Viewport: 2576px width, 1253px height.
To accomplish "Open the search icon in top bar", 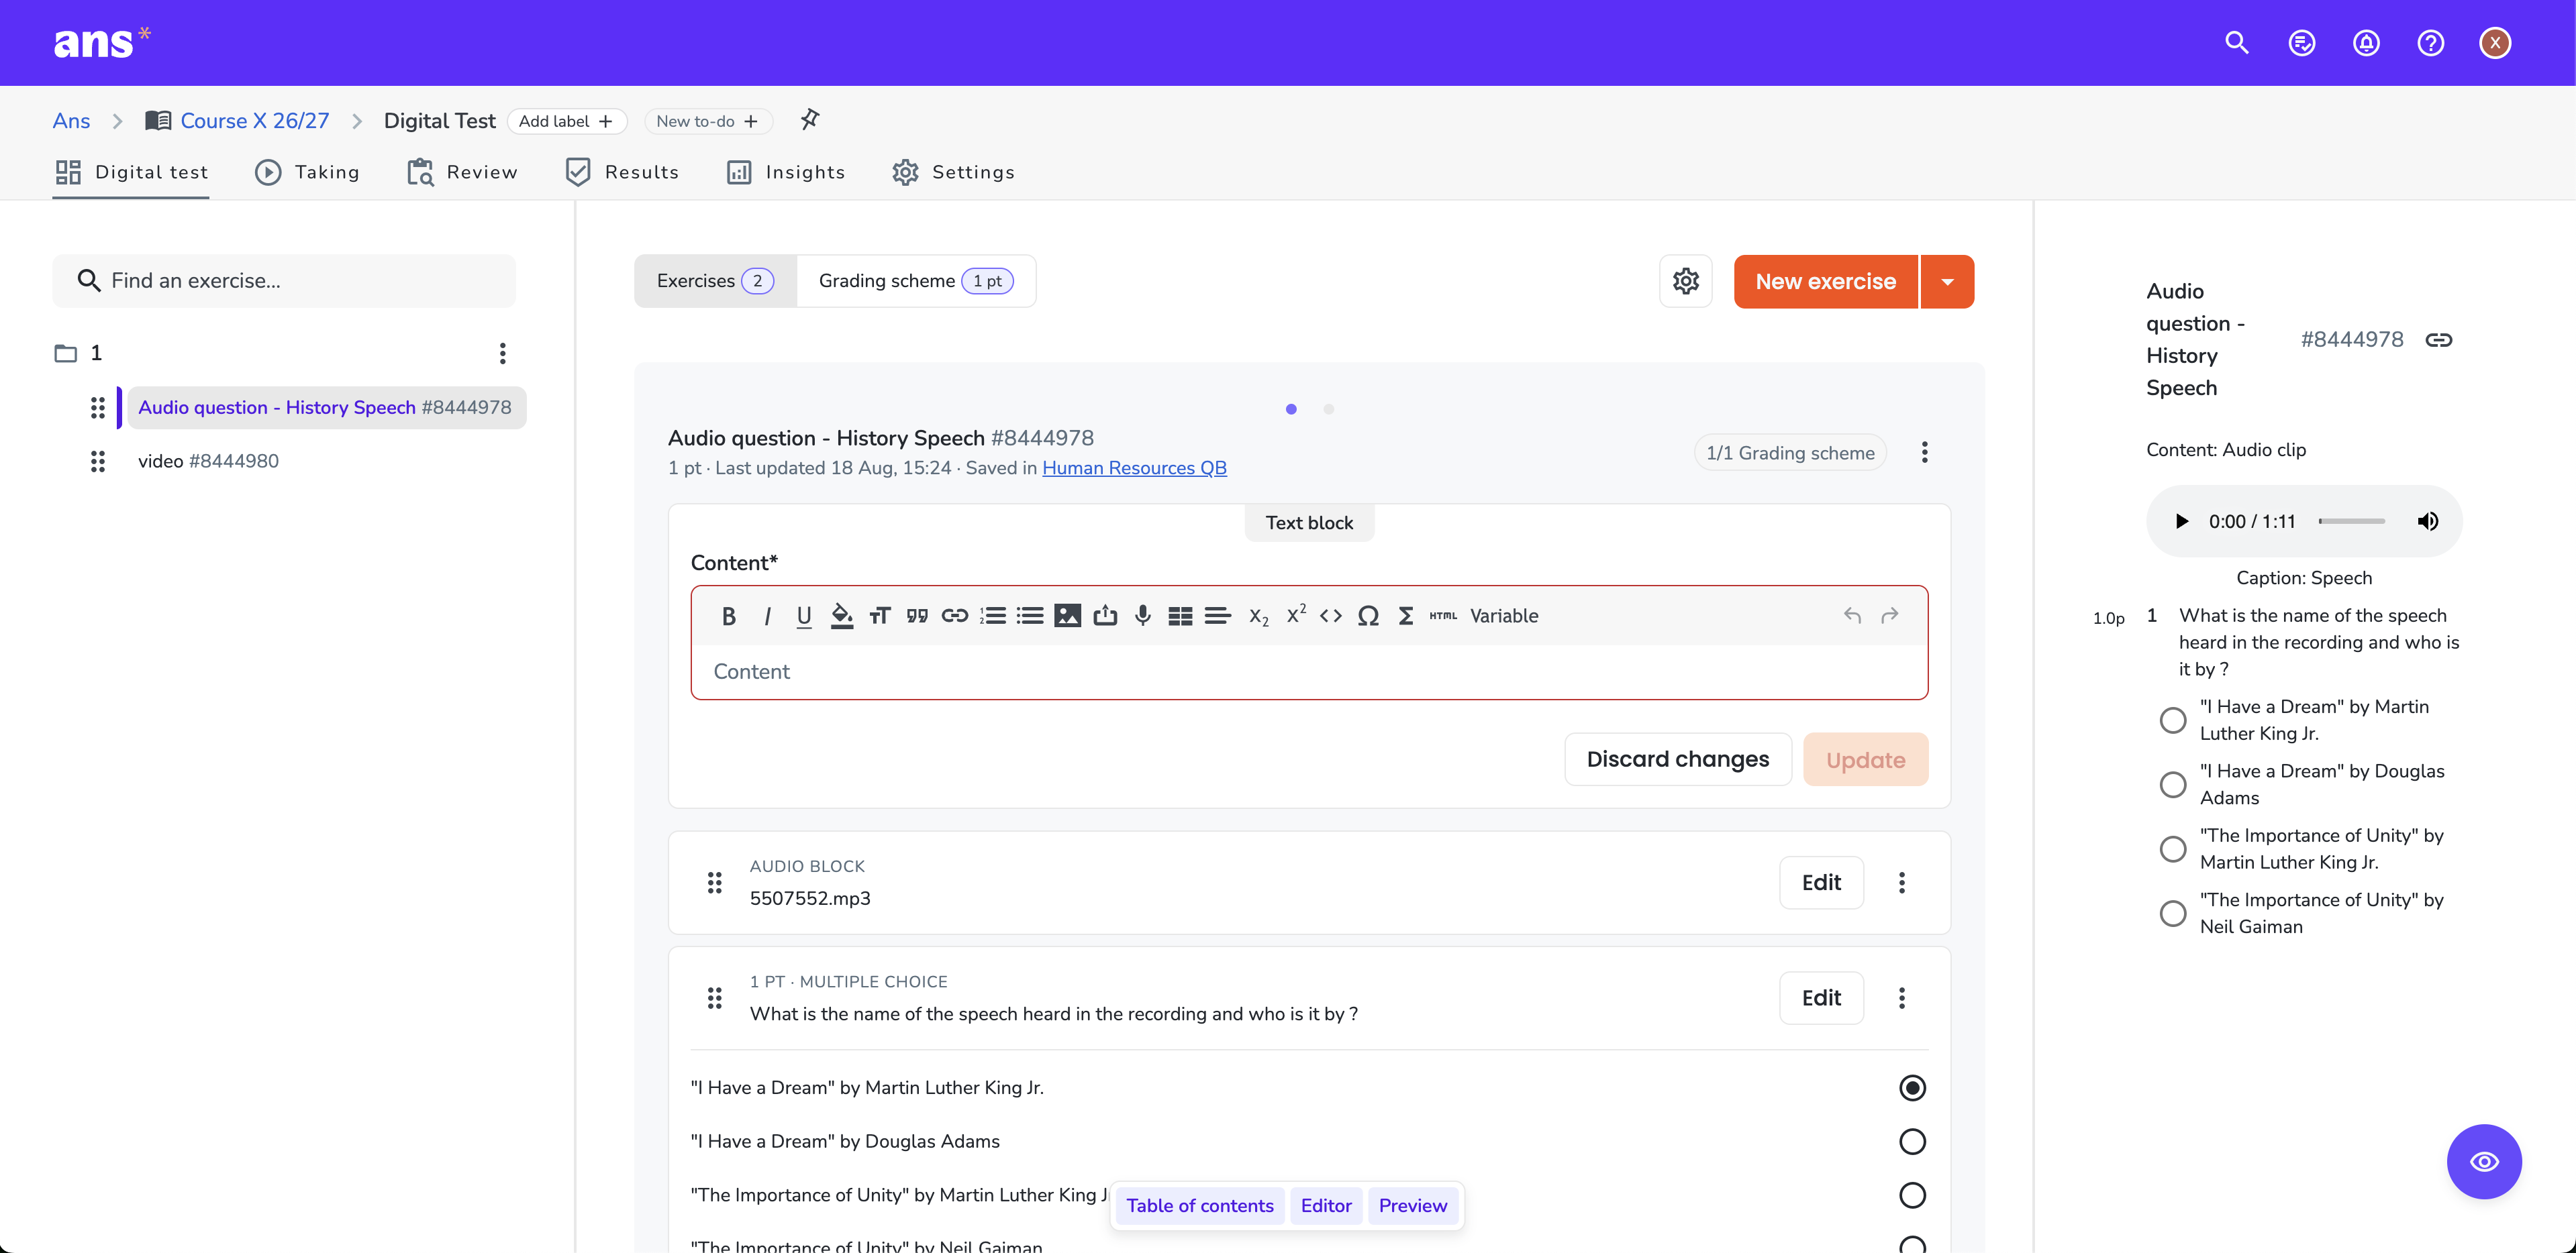I will 2237,42.
